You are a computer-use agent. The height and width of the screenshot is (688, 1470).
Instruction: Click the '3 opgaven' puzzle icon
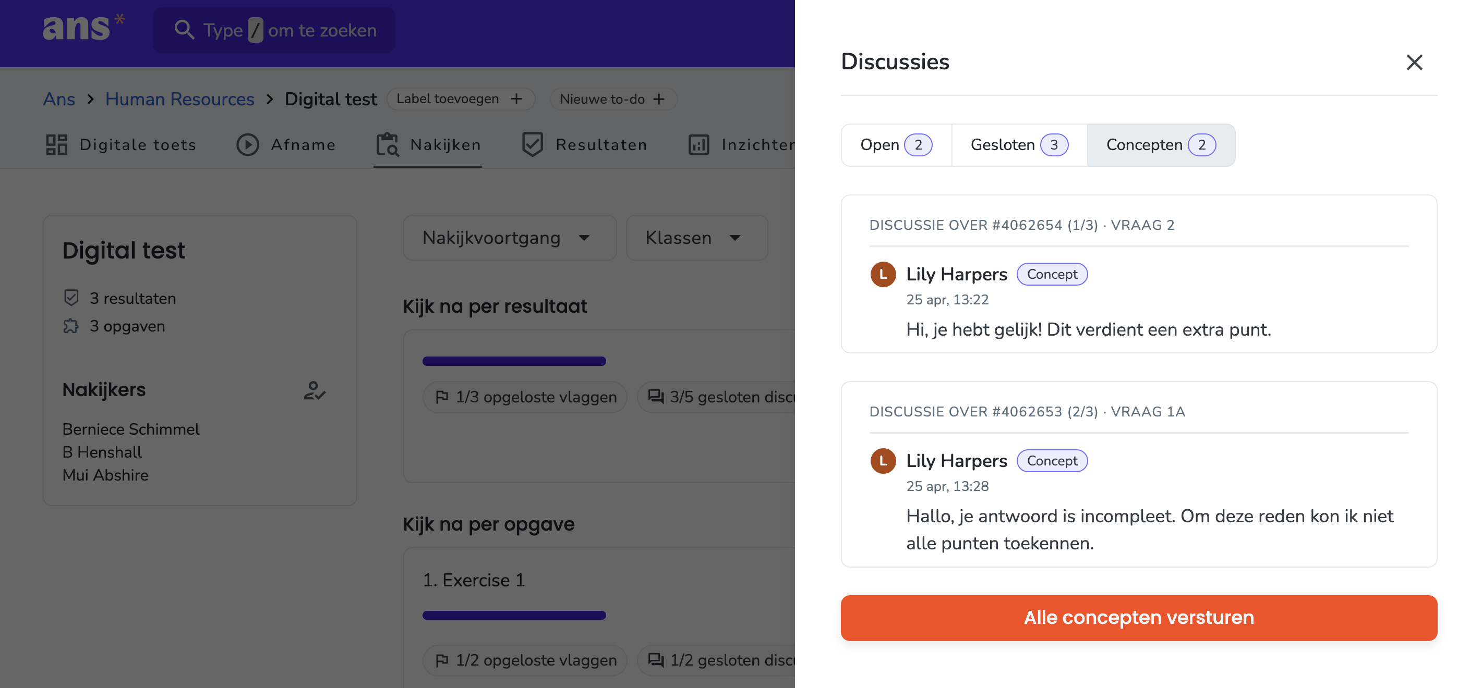71,325
